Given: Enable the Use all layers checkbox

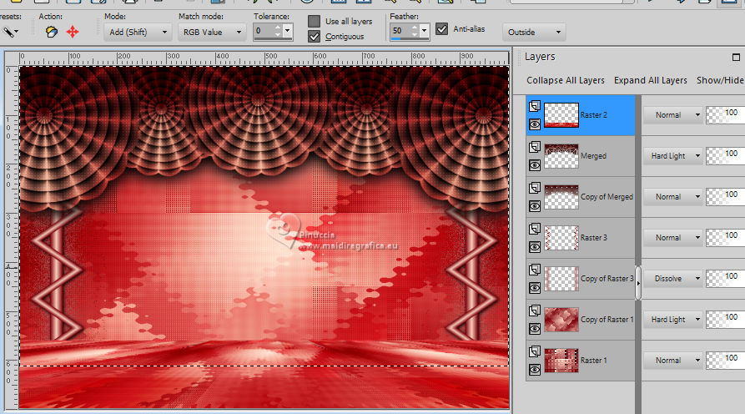Looking at the screenshot, I should [x=314, y=21].
